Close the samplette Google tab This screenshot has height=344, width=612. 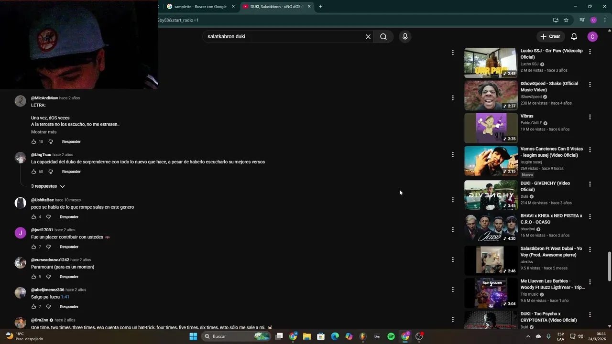click(x=233, y=7)
